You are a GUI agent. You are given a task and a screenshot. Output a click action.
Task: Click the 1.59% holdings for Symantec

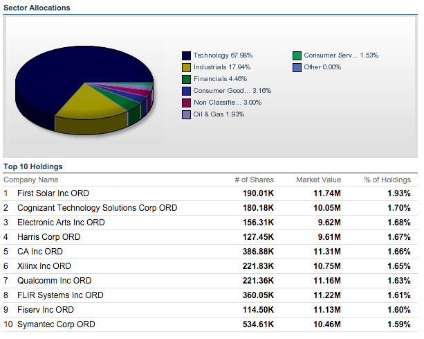click(399, 324)
